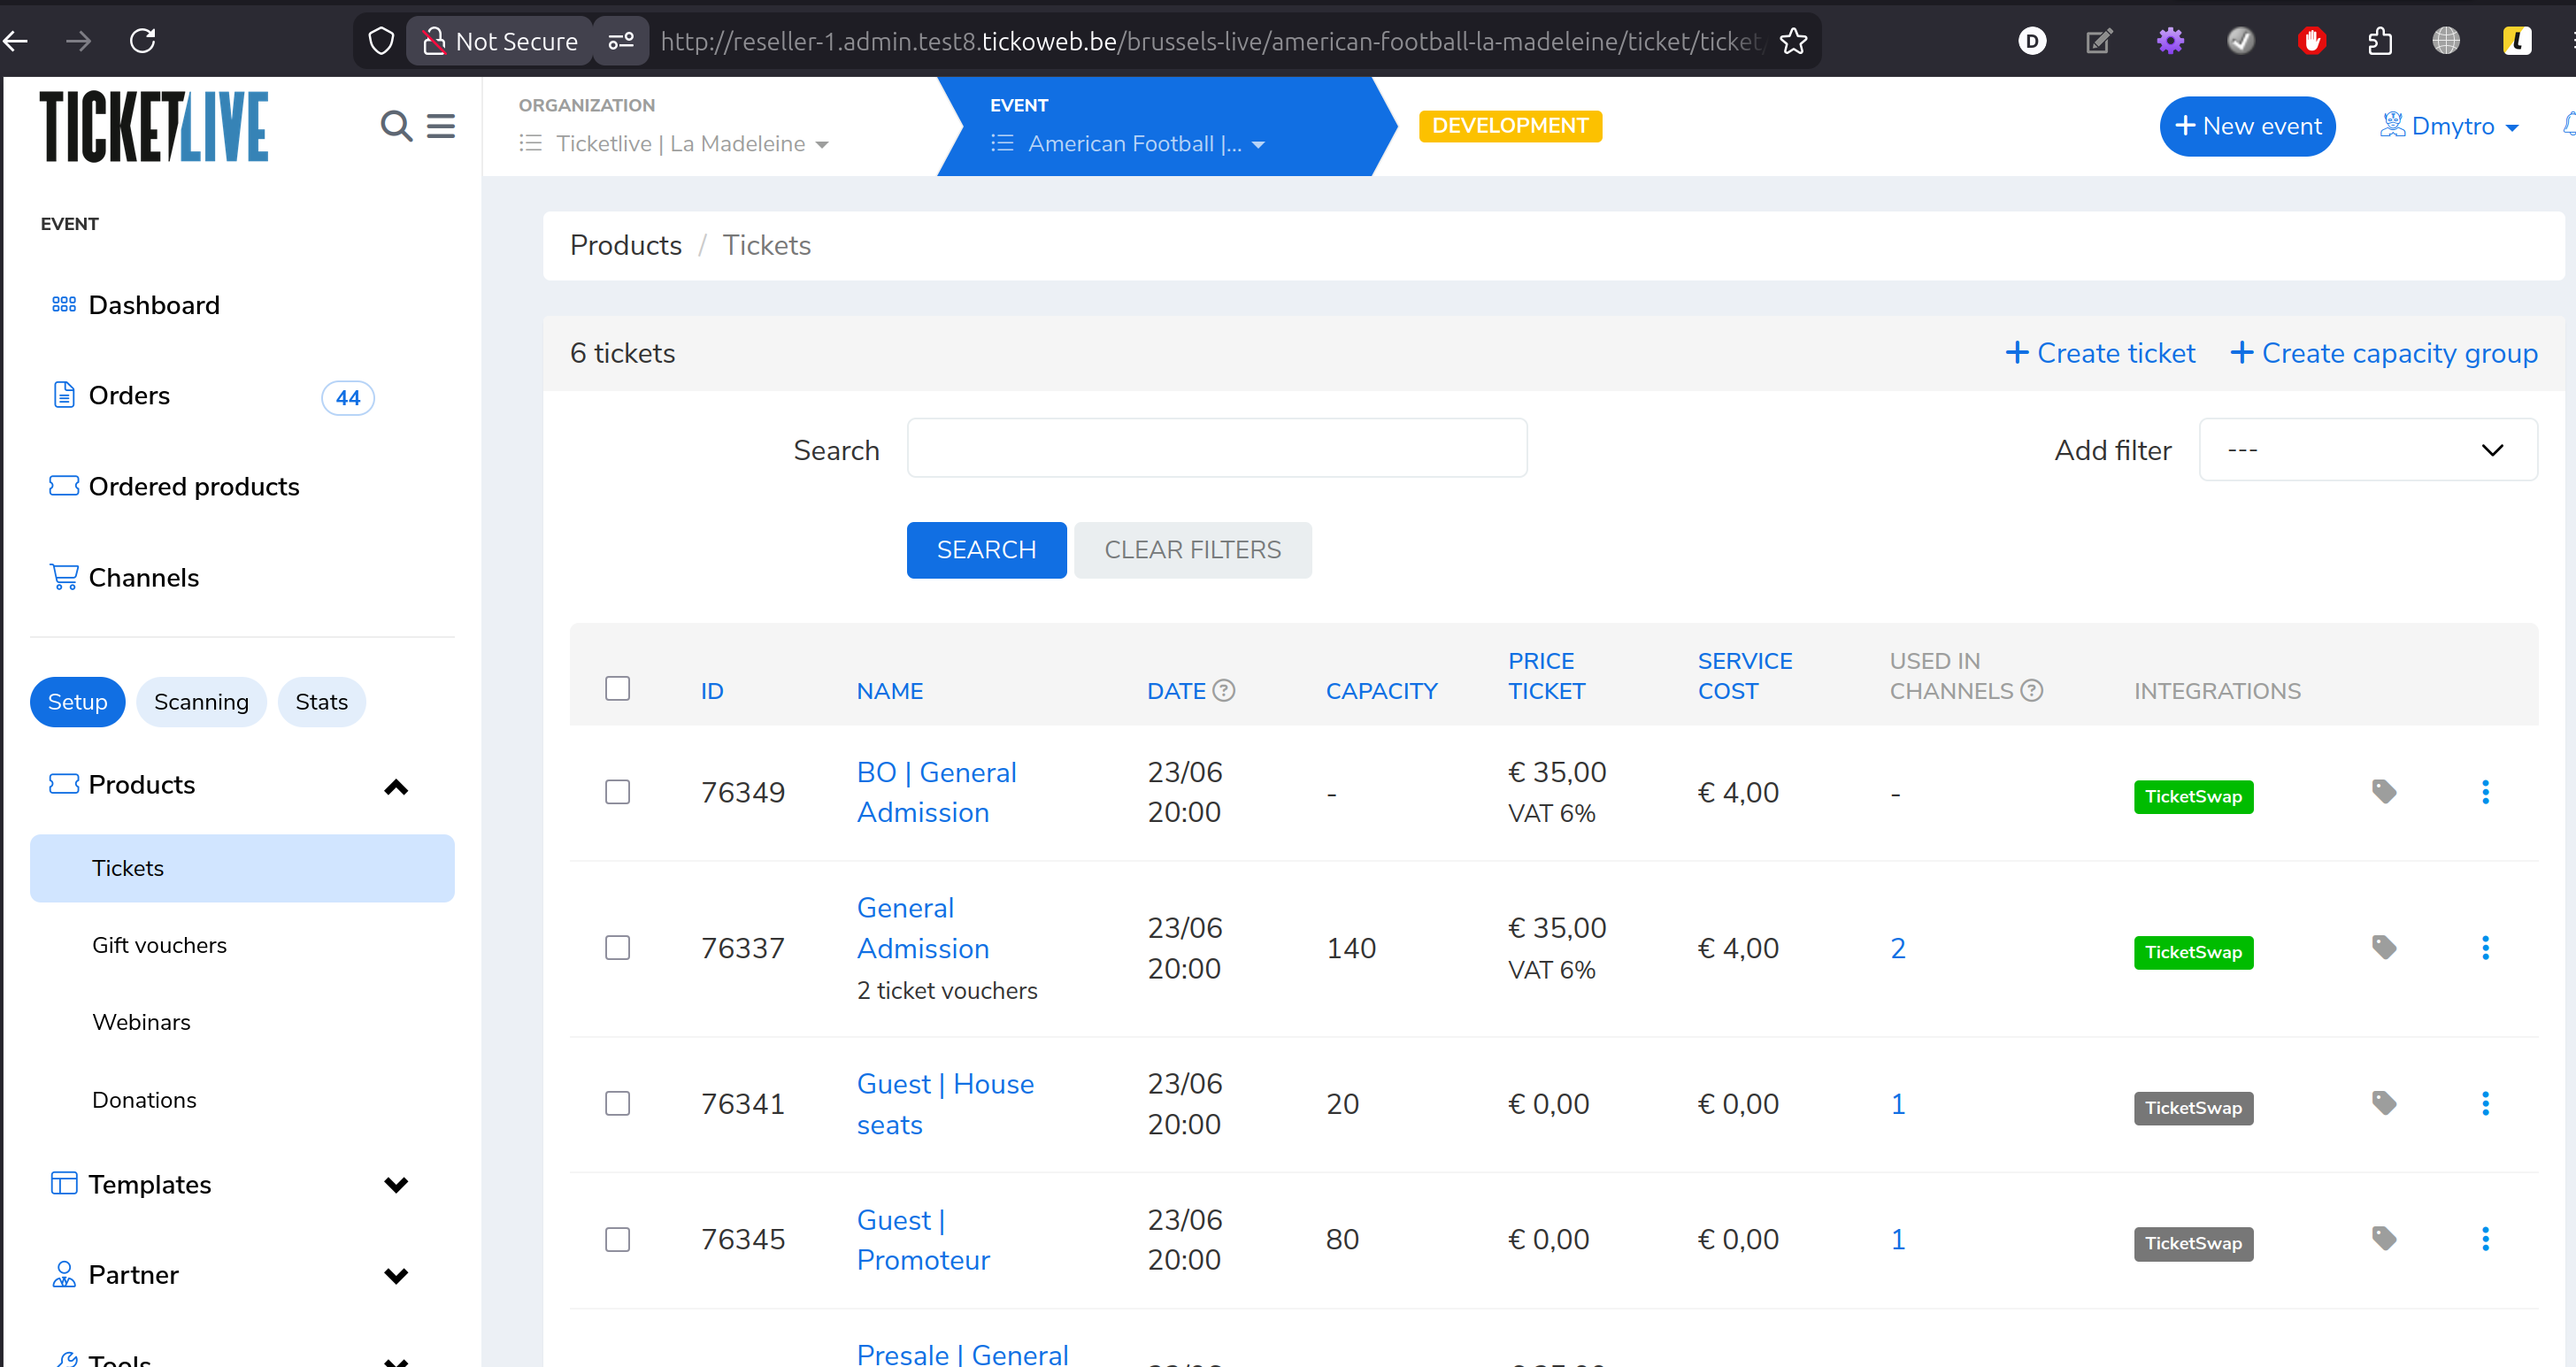The height and width of the screenshot is (1367, 2576).
Task: Select checkbox for Guest House seats ticket
Action: pyautogui.click(x=617, y=1103)
